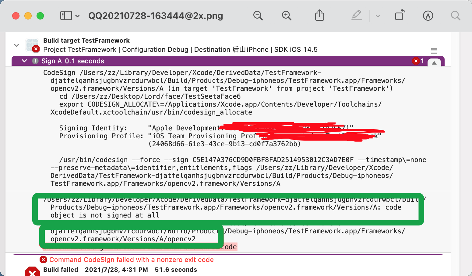Click the cd /Users/zz/Desktop/Lord/face/TestSeetaFace6 line
Viewport: 472px width, 276px height.
click(x=150, y=96)
